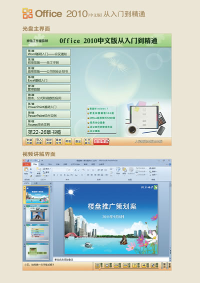Screen dimensions: 200x283
Task: Click Save icon in Quick Access Toolbar
Action: coord(28,160)
